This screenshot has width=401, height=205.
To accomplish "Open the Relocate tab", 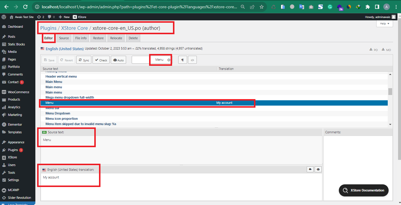I will pyautogui.click(x=116, y=38).
